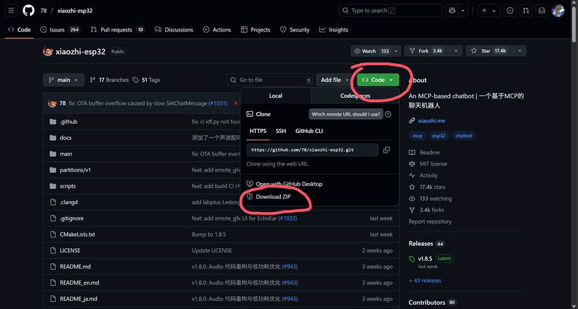
Task: Click the GitHub logo icon
Action: [28, 11]
